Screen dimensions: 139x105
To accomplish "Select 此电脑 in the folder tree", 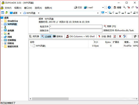I will tap(11, 31).
